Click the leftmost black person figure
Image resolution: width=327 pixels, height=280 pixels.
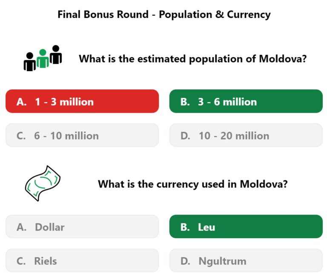point(30,62)
